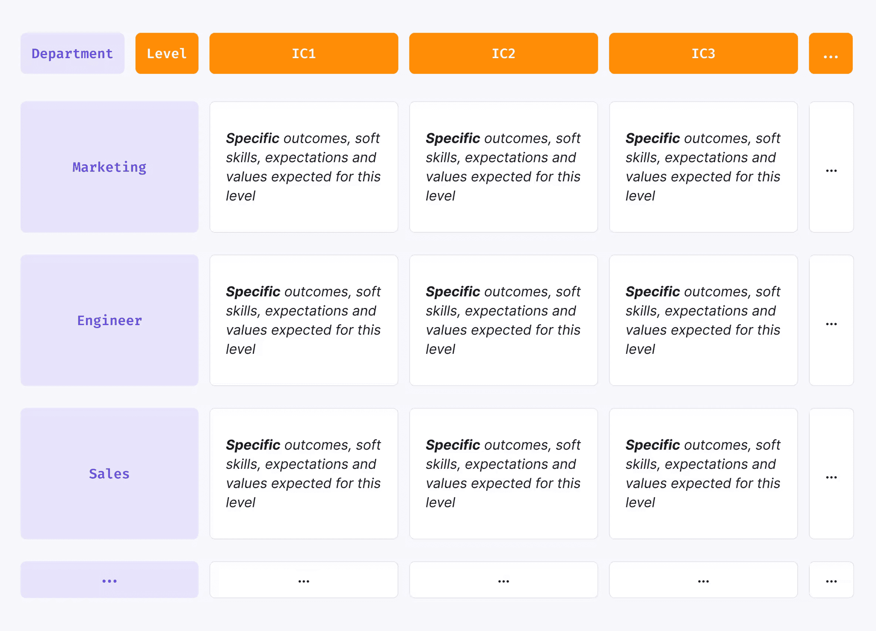Click the Sales IC2 expectations card

tap(503, 474)
